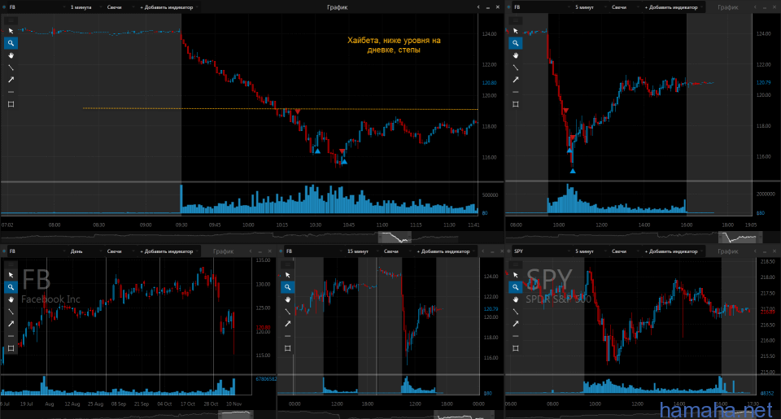Open the 'Свечи' chart type dropdown in 1-minute chart
Viewport: 781px width, 419px height.
tap(119, 7)
